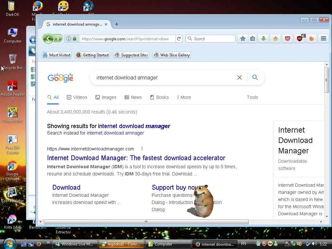Image resolution: width=332 pixels, height=249 pixels.
Task: Switch to Books search tab
Action: click(x=160, y=97)
